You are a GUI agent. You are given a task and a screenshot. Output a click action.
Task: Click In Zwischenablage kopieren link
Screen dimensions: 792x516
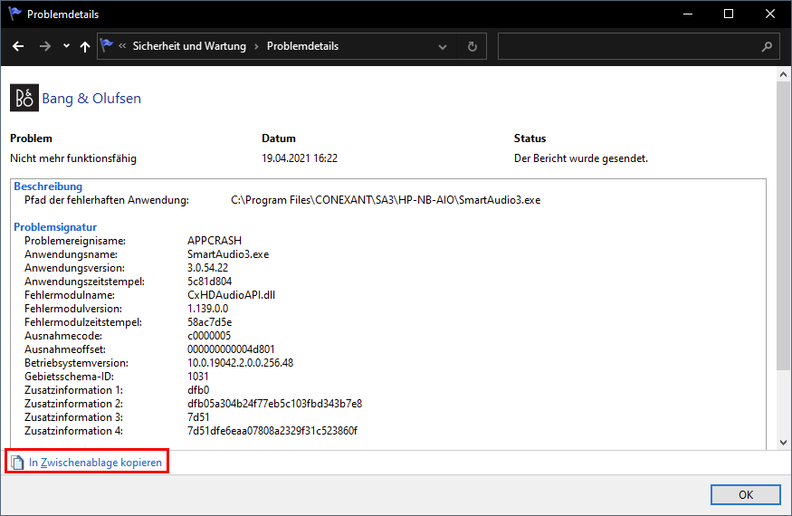pyautogui.click(x=95, y=463)
